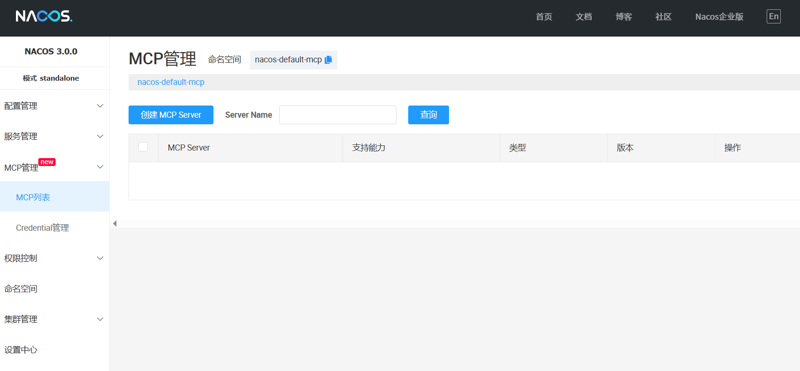Switch language with En button
Image resolution: width=800 pixels, height=371 pixels.
(x=774, y=16)
